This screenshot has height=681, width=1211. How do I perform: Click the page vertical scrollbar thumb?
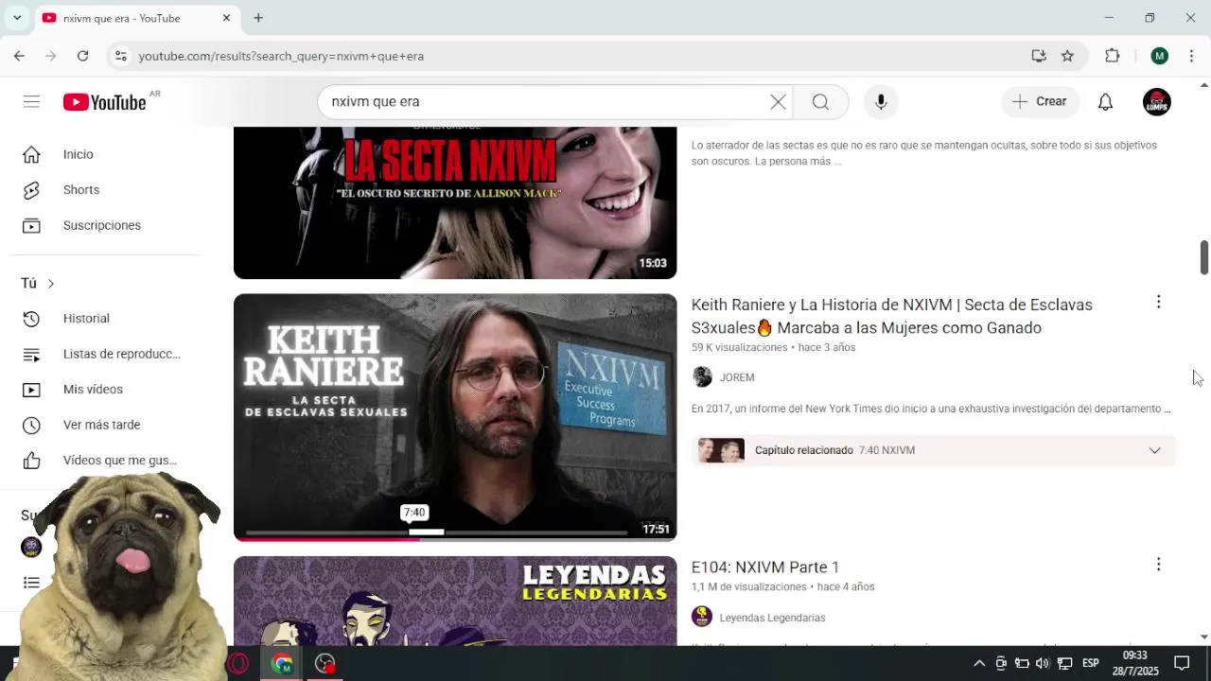[1204, 257]
